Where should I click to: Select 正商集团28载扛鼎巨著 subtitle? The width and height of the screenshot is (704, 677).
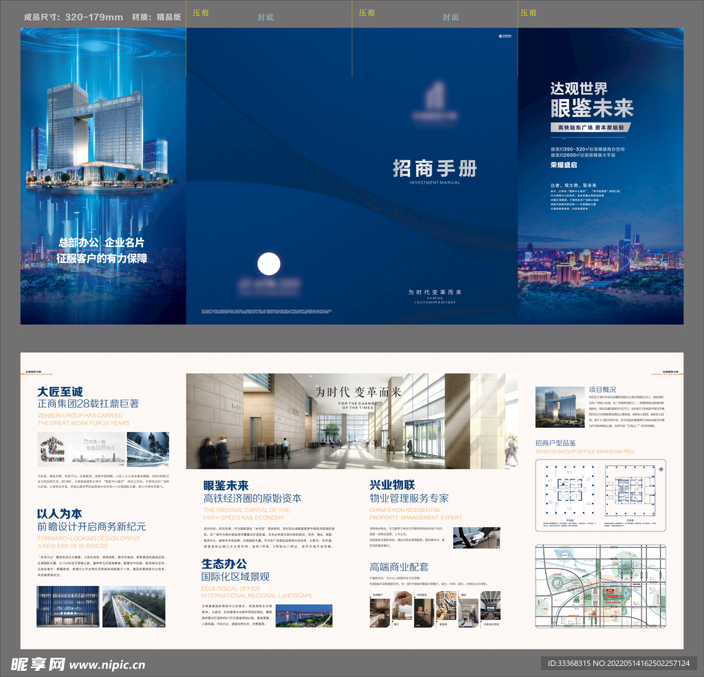pyautogui.click(x=88, y=404)
